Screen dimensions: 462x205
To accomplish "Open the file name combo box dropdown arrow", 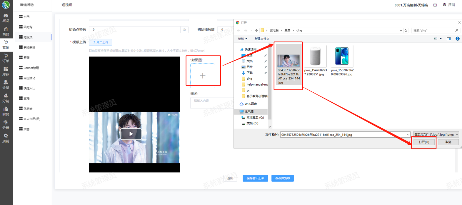I will [x=408, y=135].
